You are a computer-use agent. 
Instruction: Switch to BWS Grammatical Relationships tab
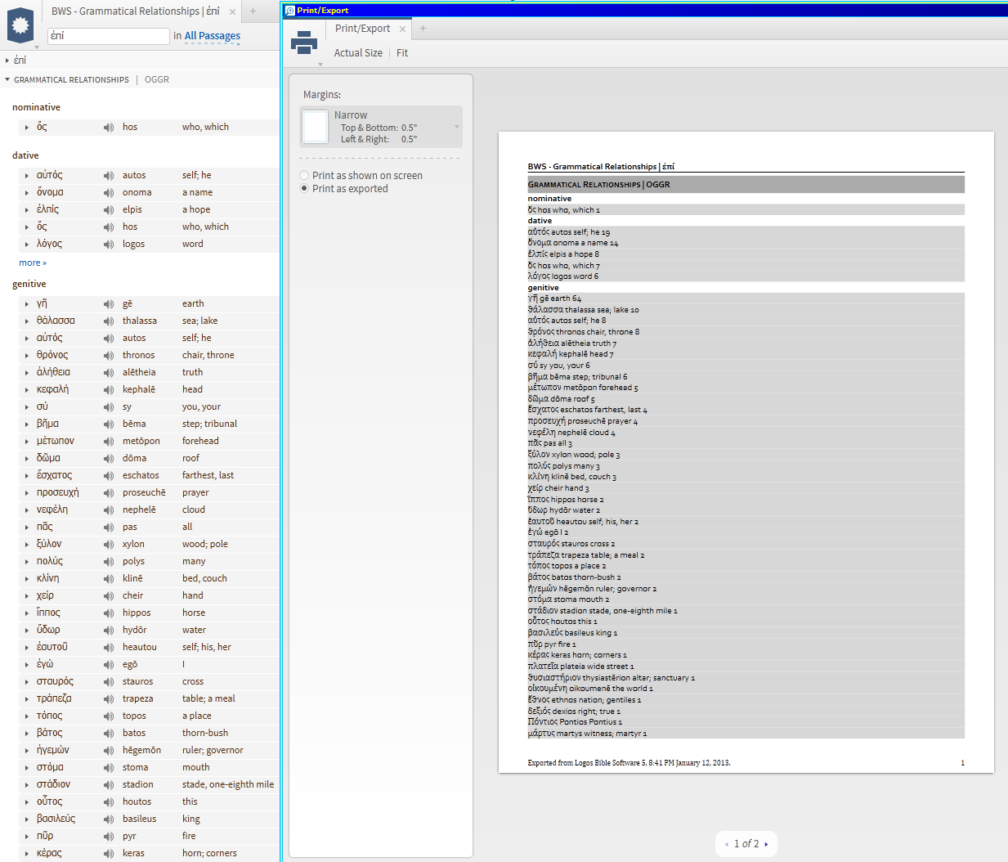click(x=136, y=11)
